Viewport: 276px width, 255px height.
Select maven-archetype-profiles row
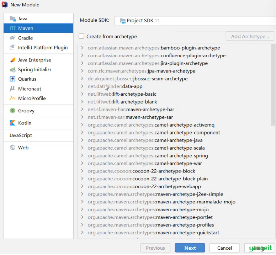click(174, 225)
